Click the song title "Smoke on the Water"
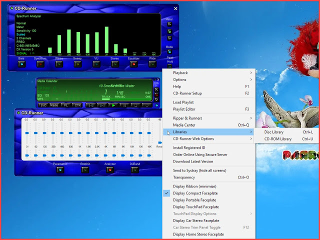The image size is (320, 240). pos(119,86)
